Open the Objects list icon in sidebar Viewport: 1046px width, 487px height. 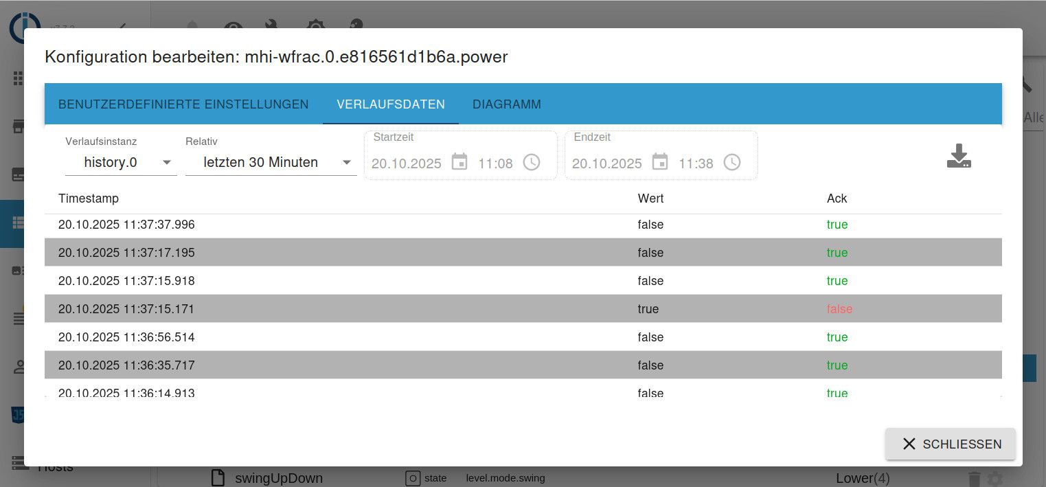18,223
